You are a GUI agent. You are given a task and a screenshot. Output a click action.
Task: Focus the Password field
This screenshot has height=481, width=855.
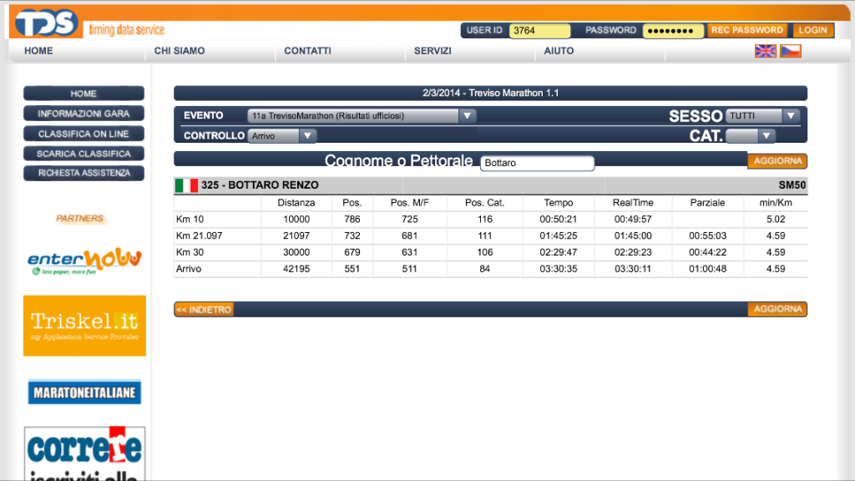(x=673, y=31)
